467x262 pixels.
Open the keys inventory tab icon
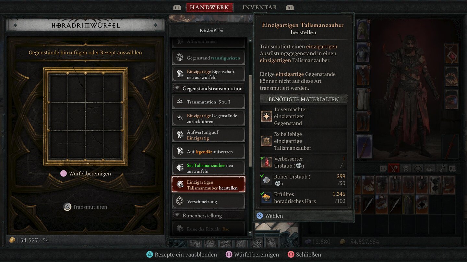442,169
